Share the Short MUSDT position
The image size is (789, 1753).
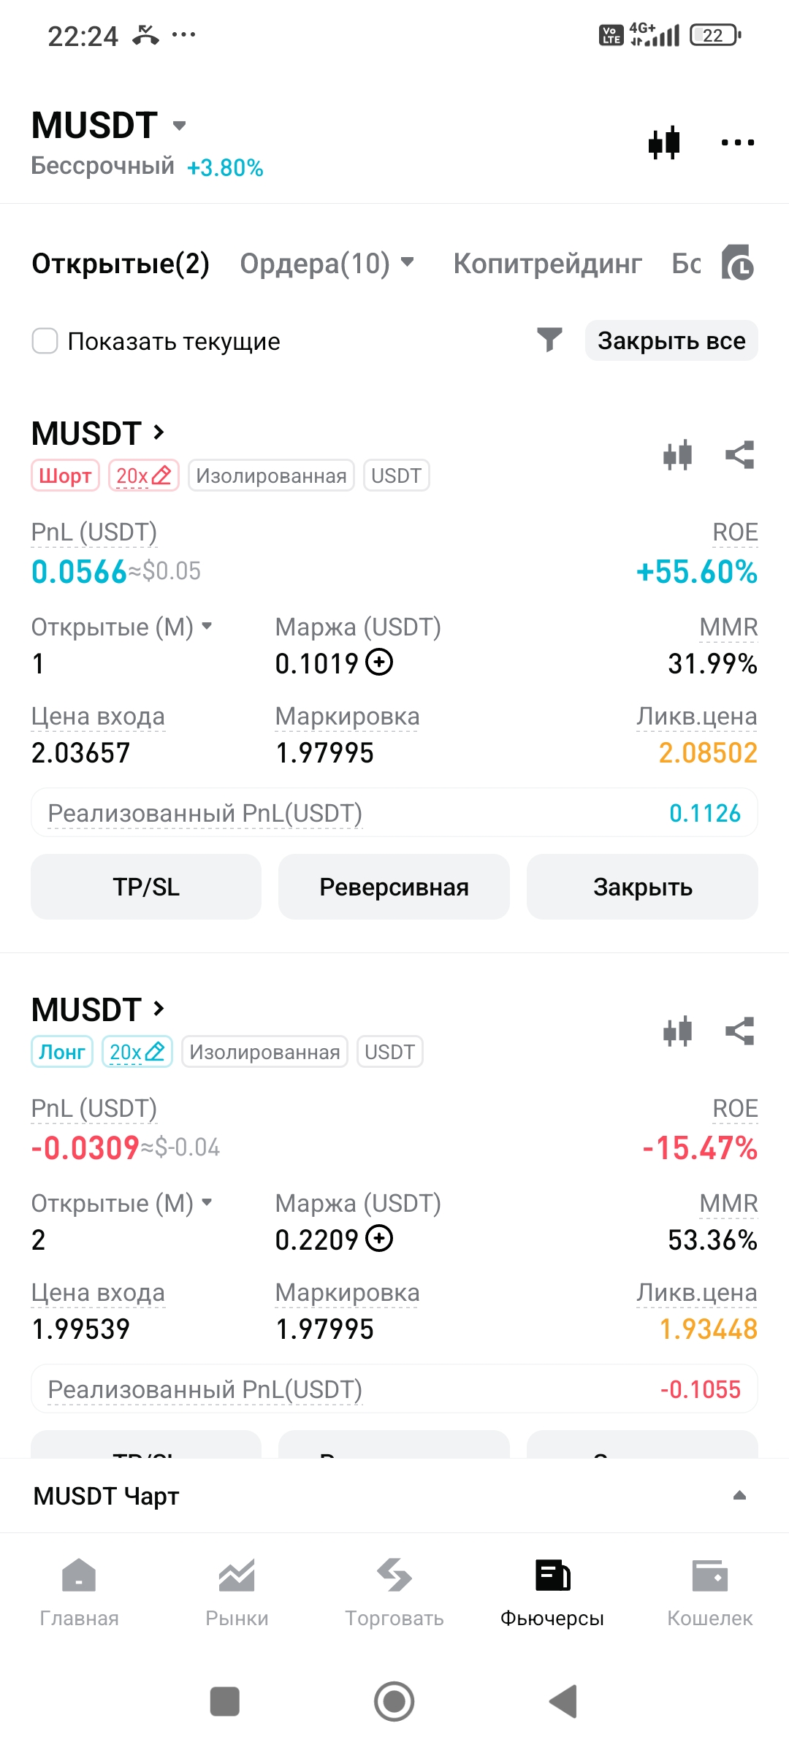739,455
